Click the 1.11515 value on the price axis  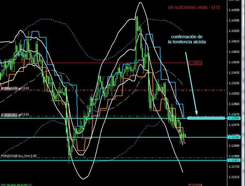[x=234, y=177]
